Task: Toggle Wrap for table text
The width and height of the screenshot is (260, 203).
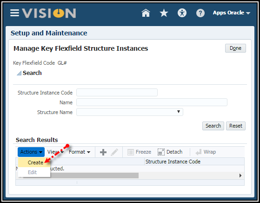Action: (x=206, y=152)
